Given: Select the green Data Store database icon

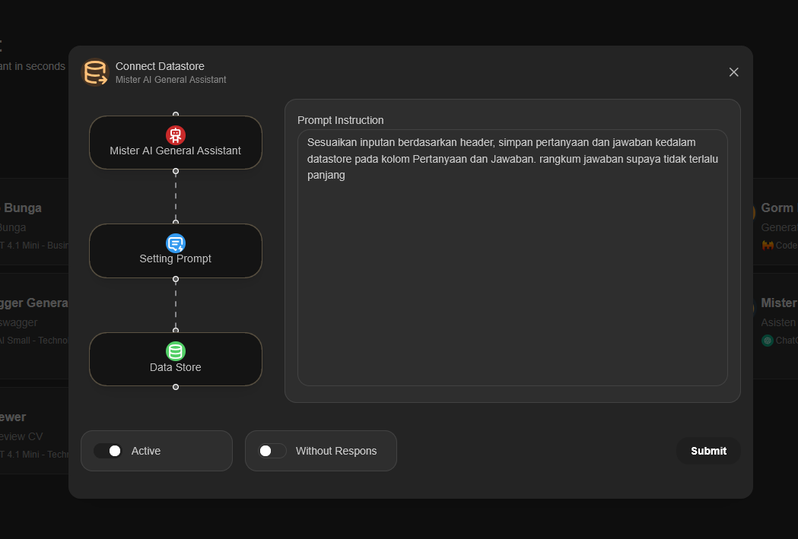Looking at the screenshot, I should 176,351.
